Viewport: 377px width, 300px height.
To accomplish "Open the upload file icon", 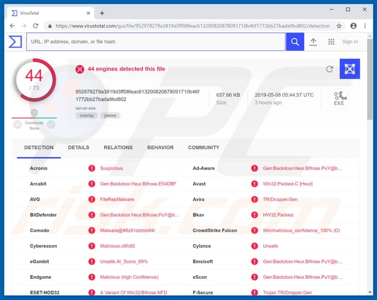I will [313, 42].
